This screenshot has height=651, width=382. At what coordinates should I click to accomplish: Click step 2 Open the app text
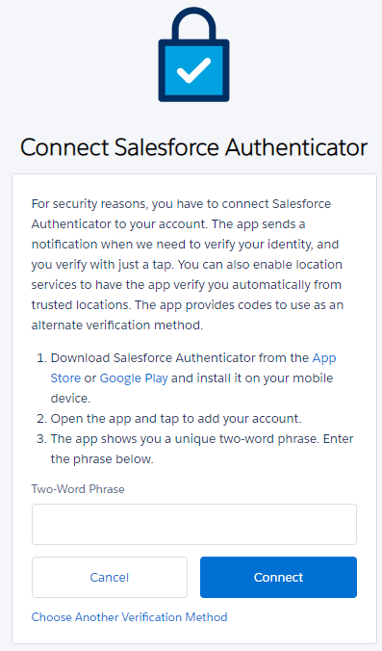(x=176, y=419)
